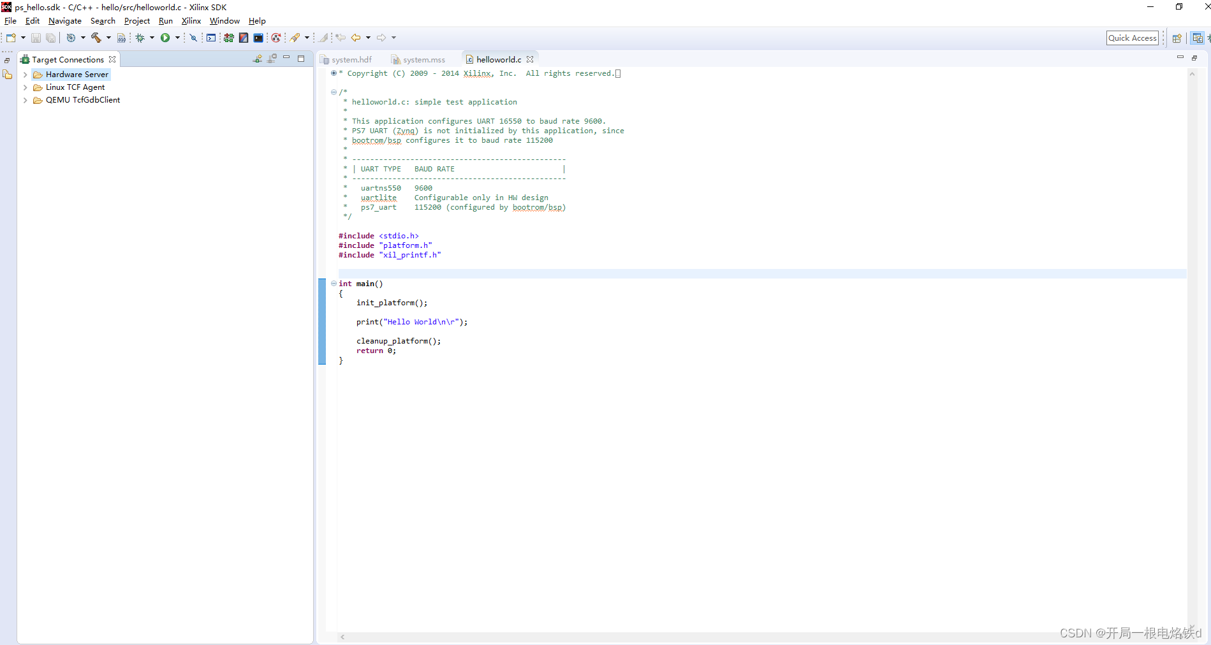Click the Save All icon
This screenshot has height=645, width=1211.
tap(50, 38)
